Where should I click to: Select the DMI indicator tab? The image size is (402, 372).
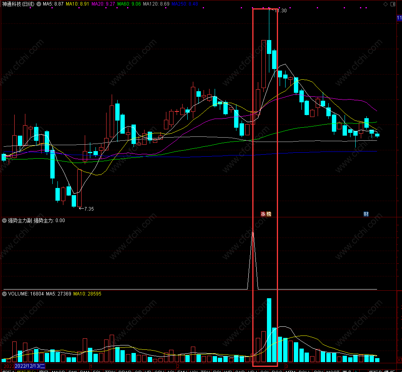click(x=73, y=371)
